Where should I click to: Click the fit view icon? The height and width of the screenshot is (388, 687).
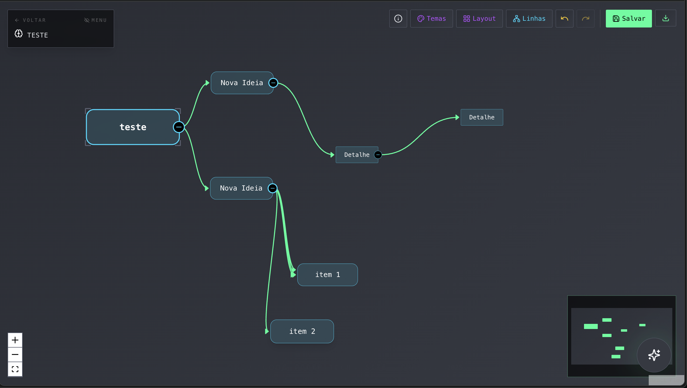pos(15,369)
